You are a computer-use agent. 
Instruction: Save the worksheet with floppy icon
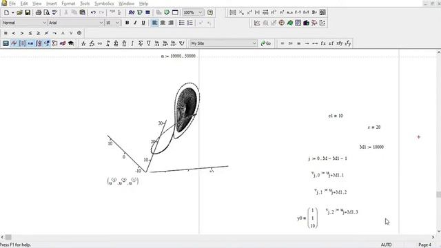coord(28,12)
